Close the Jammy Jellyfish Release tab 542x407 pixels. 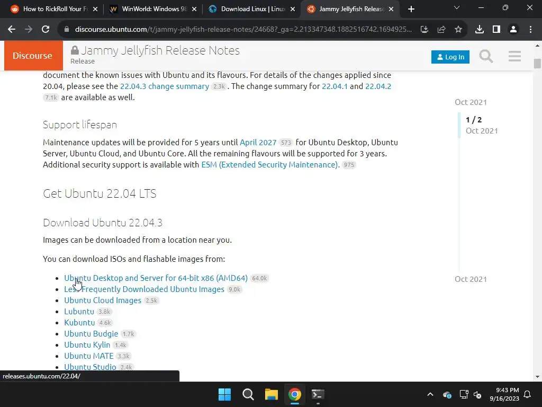pos(391,9)
